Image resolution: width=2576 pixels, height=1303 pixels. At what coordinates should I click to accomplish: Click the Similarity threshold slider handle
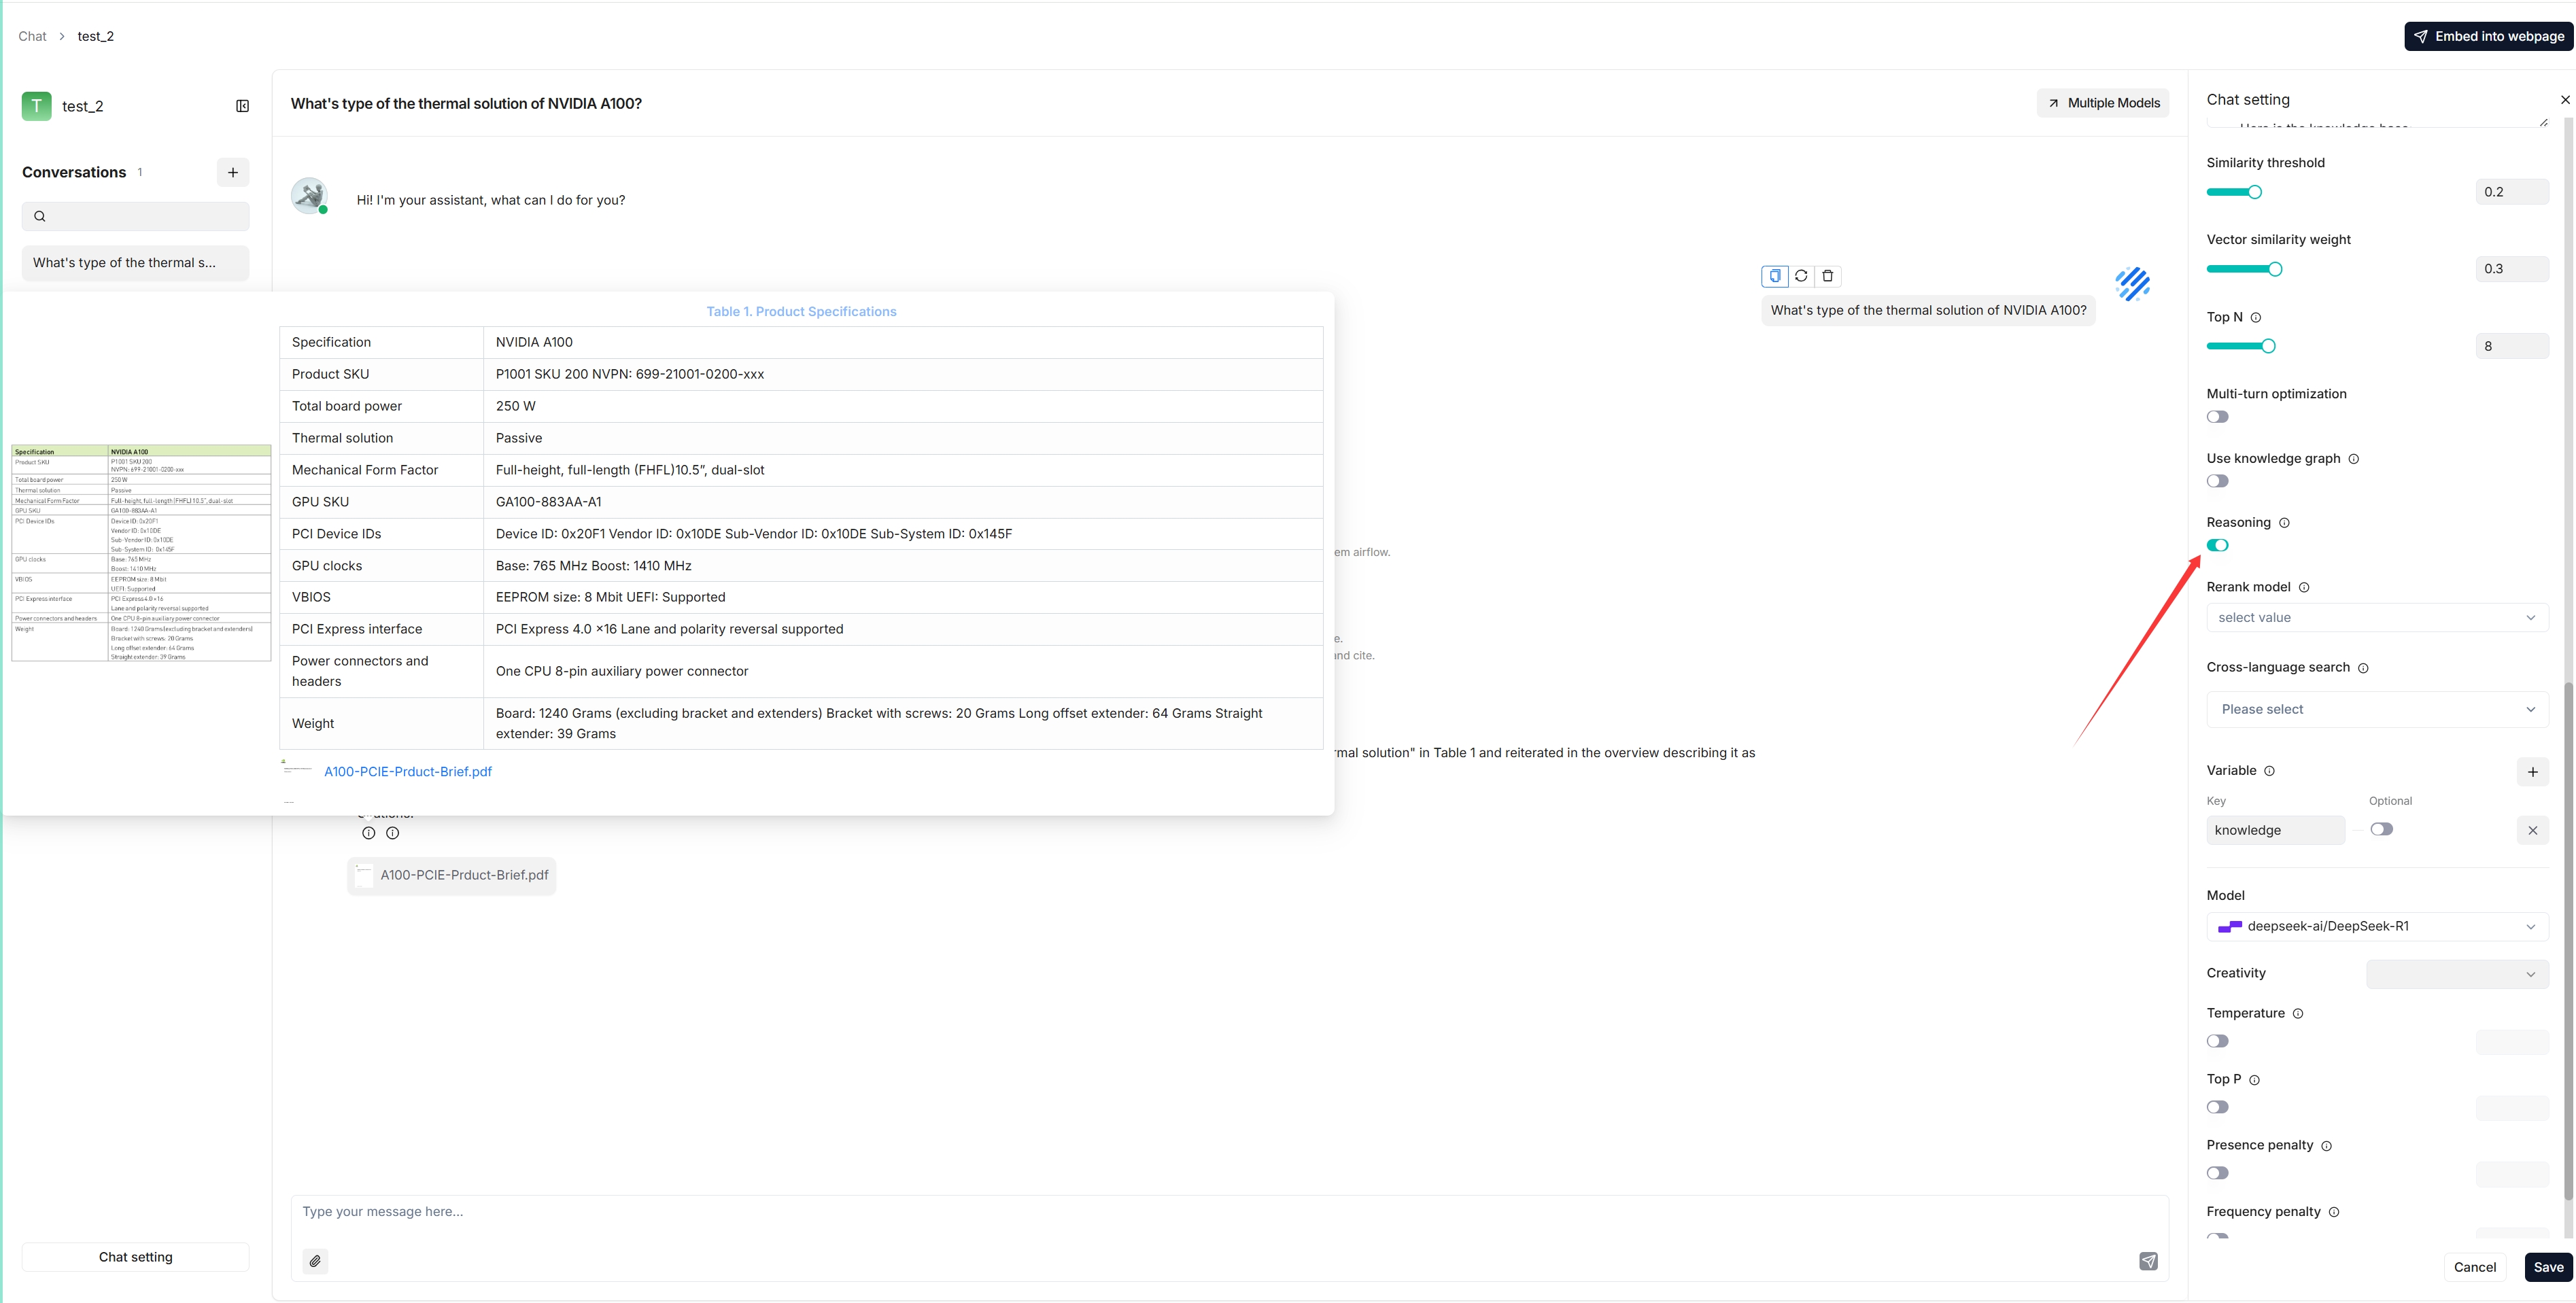coord(2254,192)
